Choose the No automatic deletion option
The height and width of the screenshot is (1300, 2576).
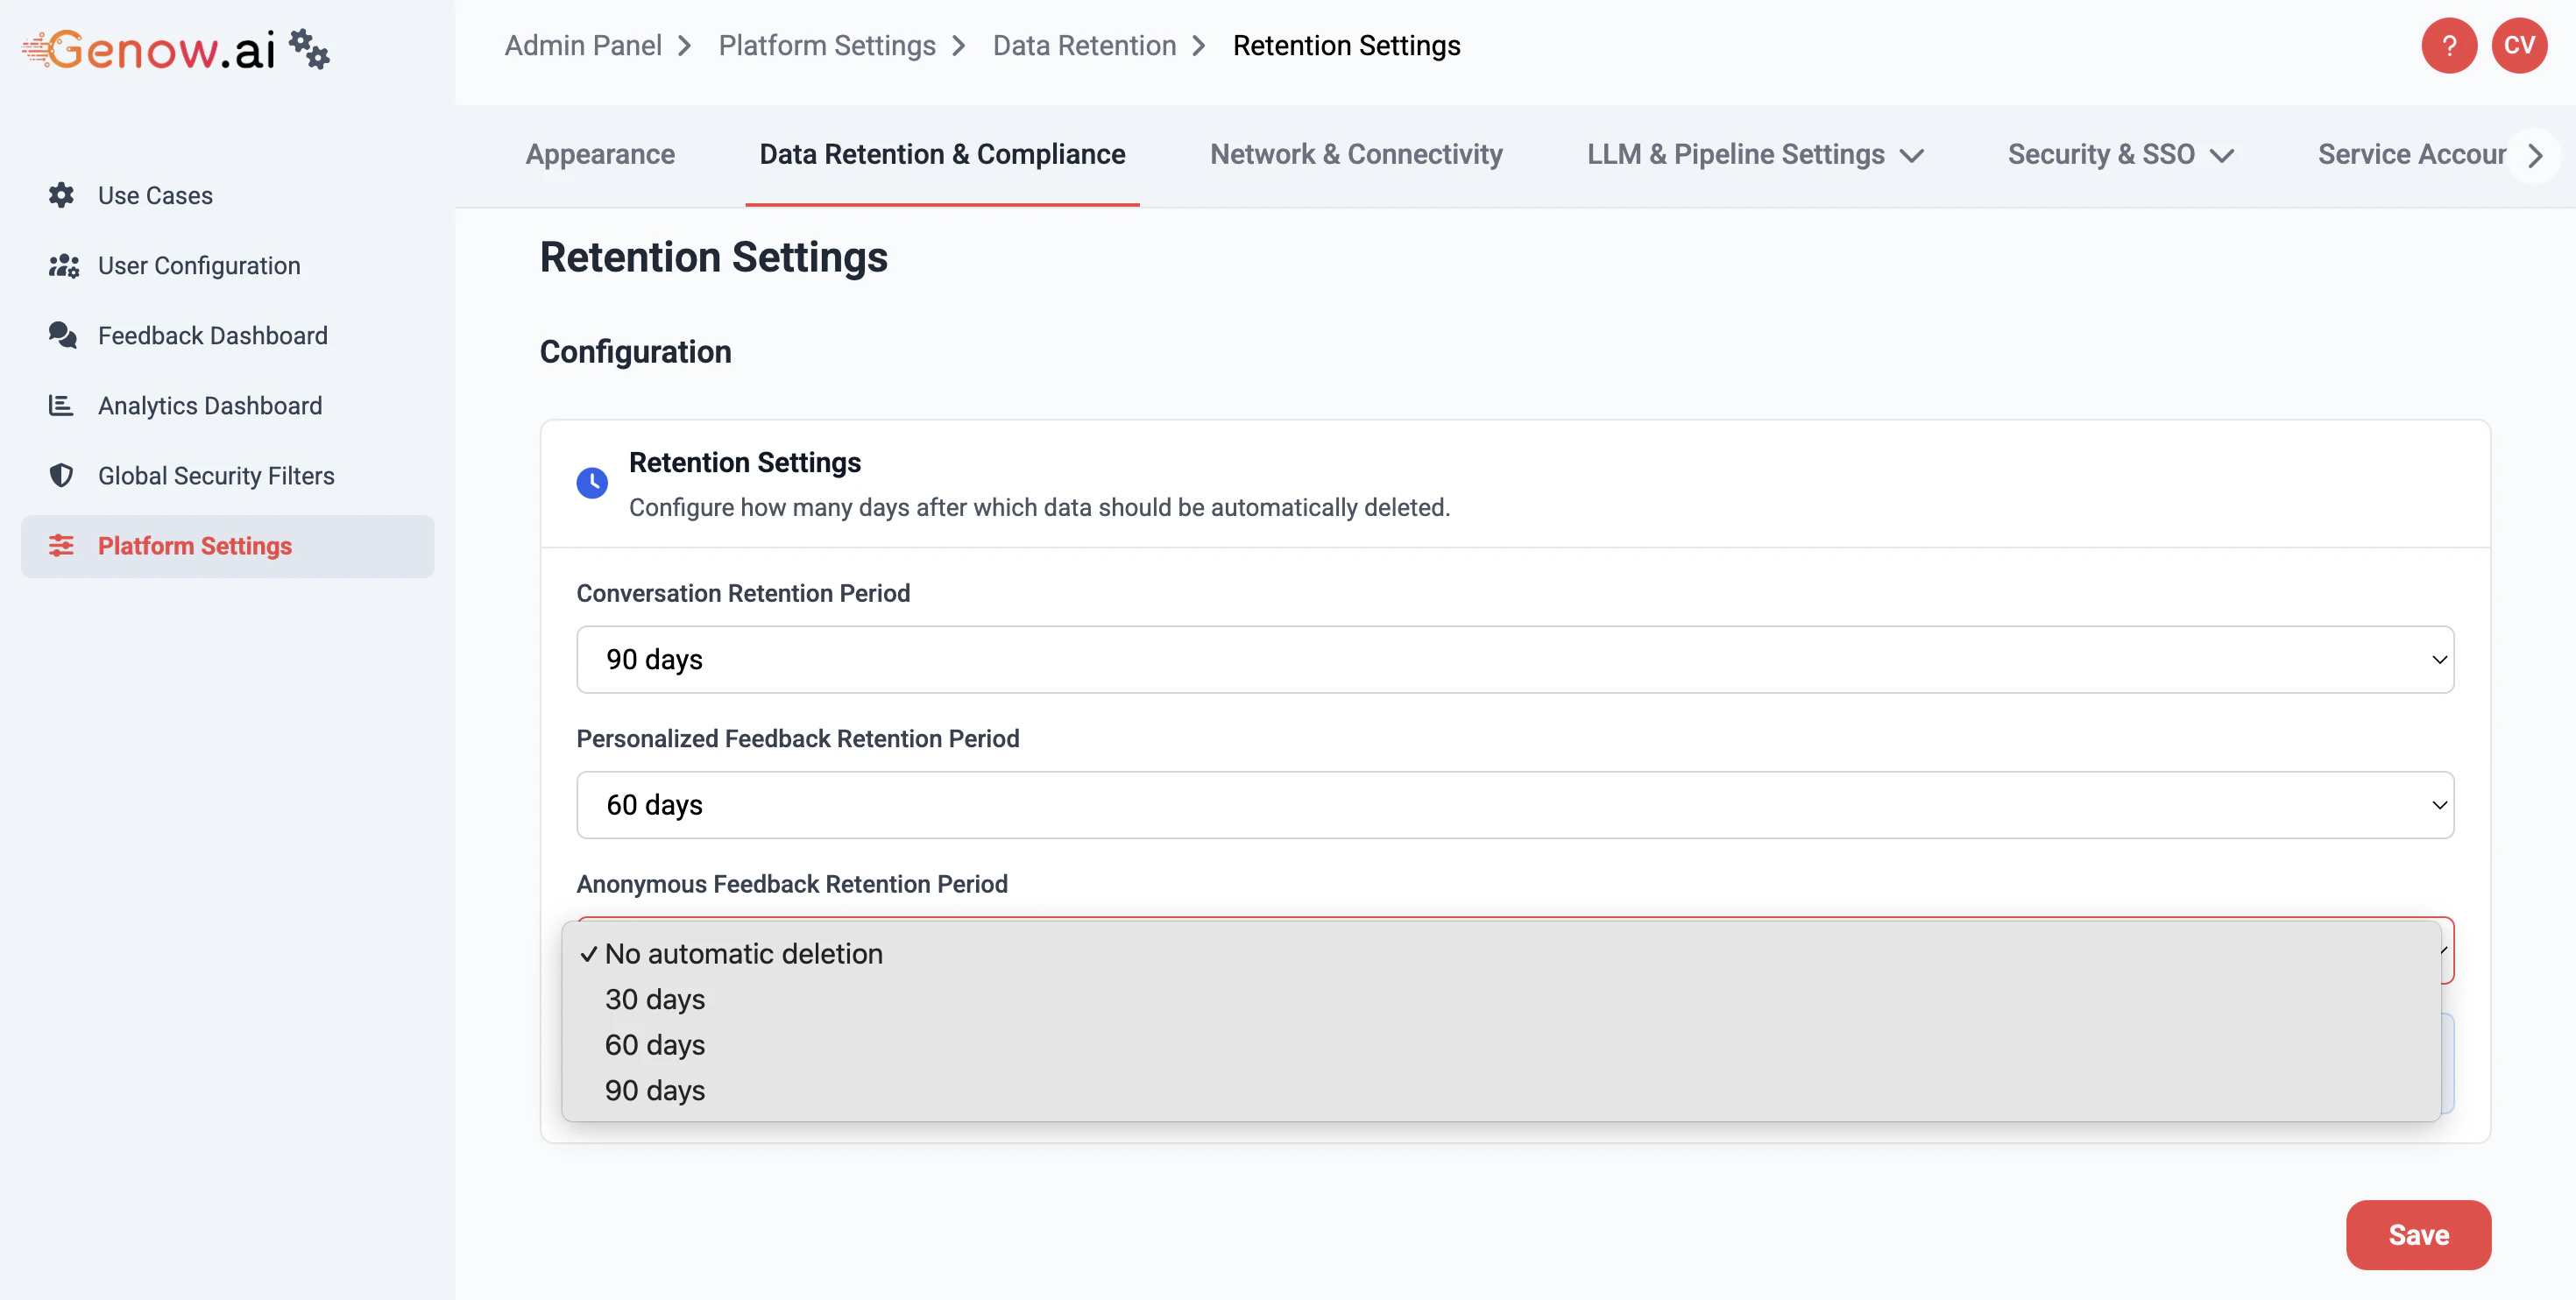[x=1501, y=953]
